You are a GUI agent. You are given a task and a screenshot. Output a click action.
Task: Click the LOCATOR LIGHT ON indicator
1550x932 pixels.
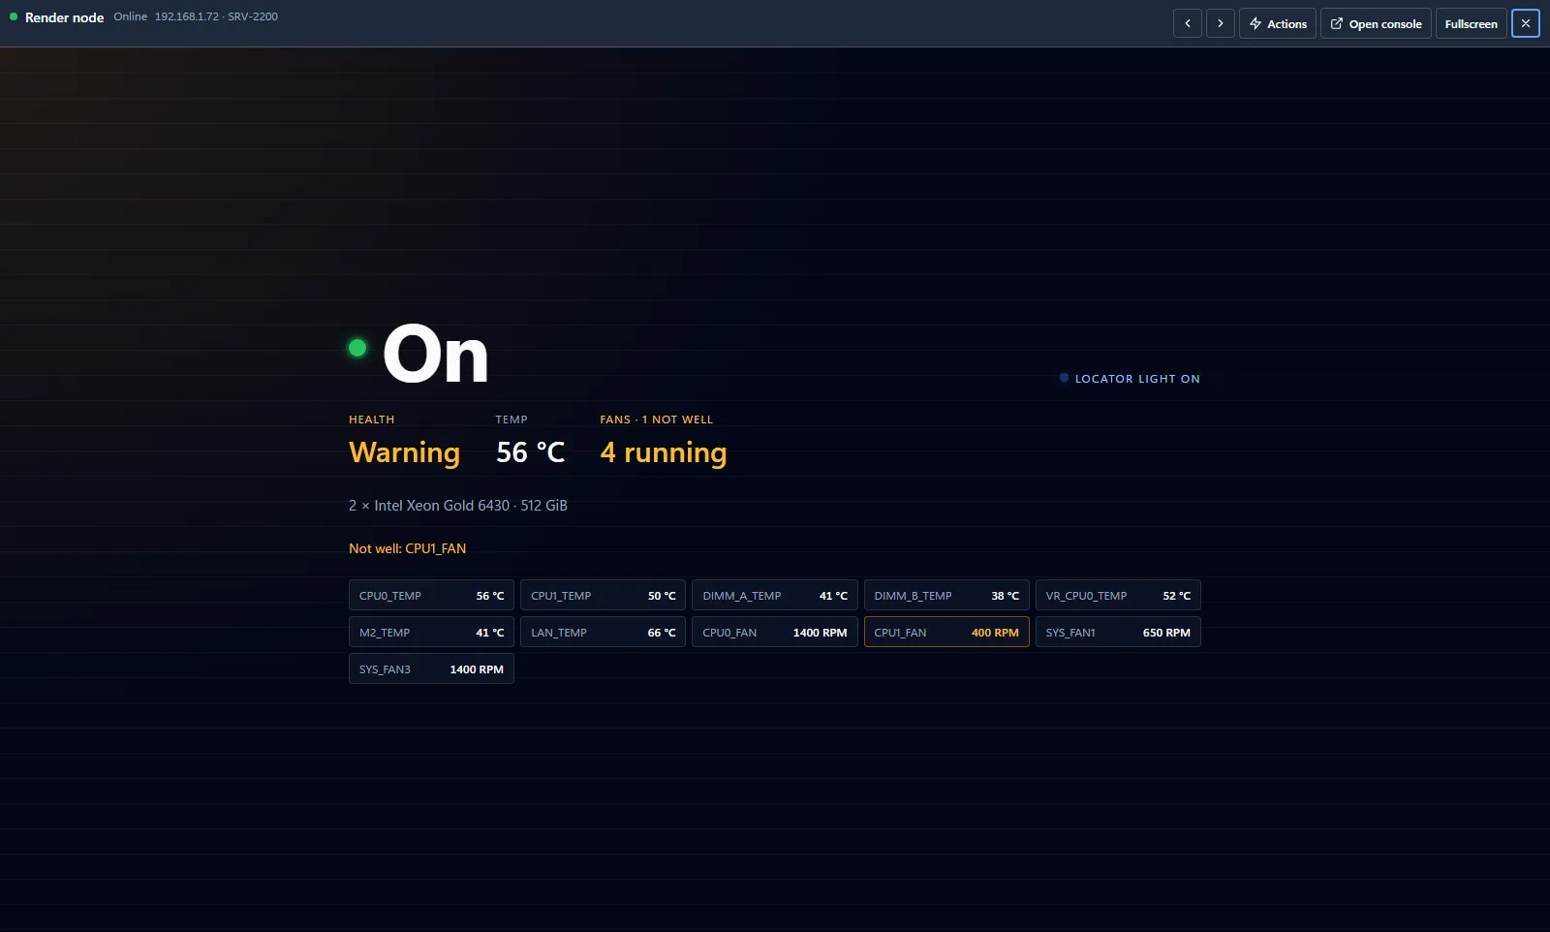click(x=1130, y=379)
